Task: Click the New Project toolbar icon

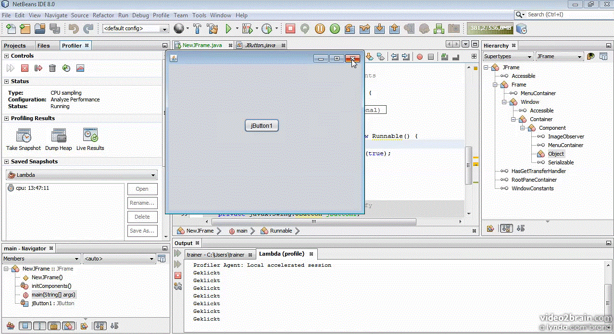Action: tap(25, 28)
